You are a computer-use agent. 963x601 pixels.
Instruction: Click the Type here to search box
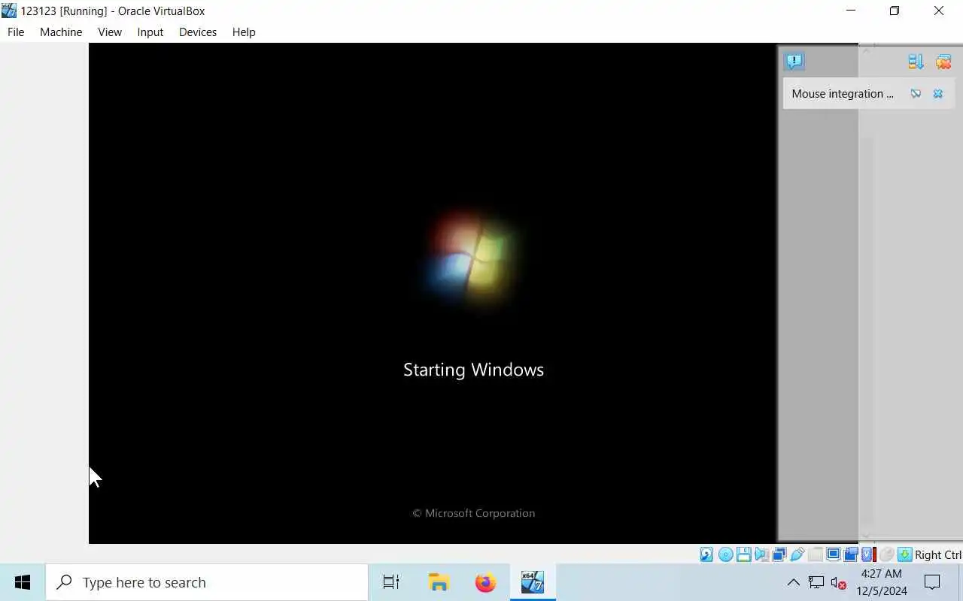pos(207,582)
